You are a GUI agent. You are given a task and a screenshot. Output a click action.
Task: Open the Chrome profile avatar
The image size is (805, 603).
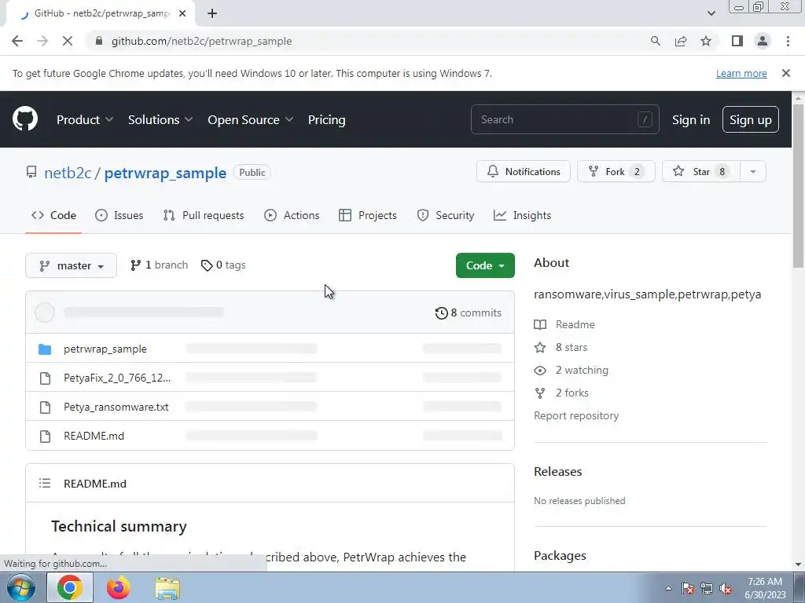(763, 41)
